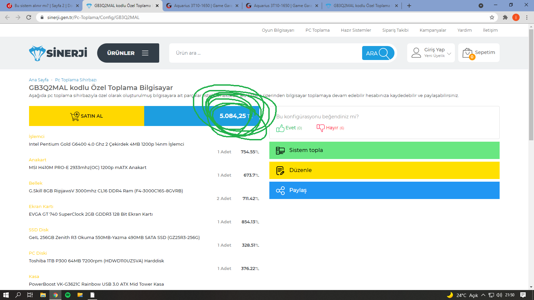The height and width of the screenshot is (300, 534).
Task: Click the user profile icon
Action: point(416,53)
